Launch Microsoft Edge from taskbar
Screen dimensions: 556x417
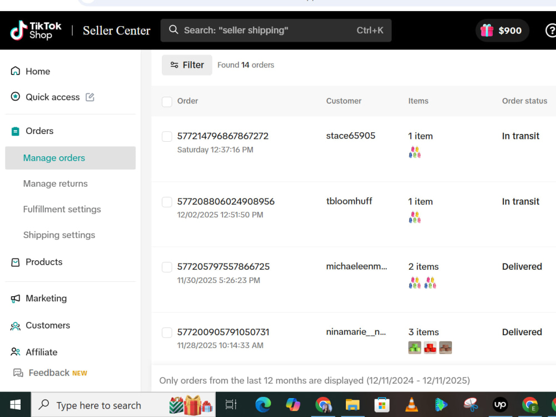click(x=263, y=405)
